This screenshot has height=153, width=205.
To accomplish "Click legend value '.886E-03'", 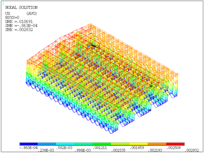I will click(83, 150).
